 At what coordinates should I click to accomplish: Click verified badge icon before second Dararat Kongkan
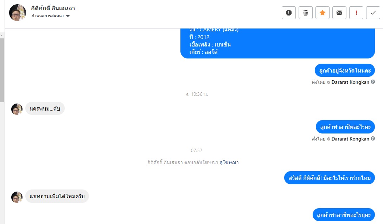click(328, 139)
